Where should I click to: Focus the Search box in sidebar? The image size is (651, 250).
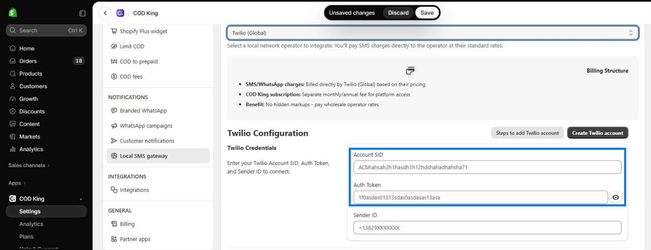pos(46,30)
